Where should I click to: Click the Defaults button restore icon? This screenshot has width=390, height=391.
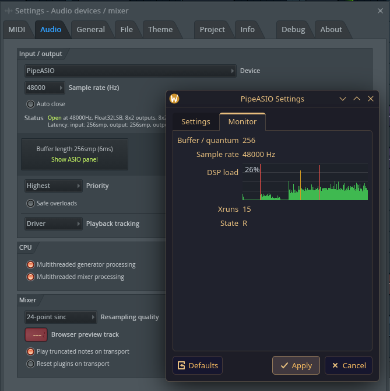[x=181, y=365]
